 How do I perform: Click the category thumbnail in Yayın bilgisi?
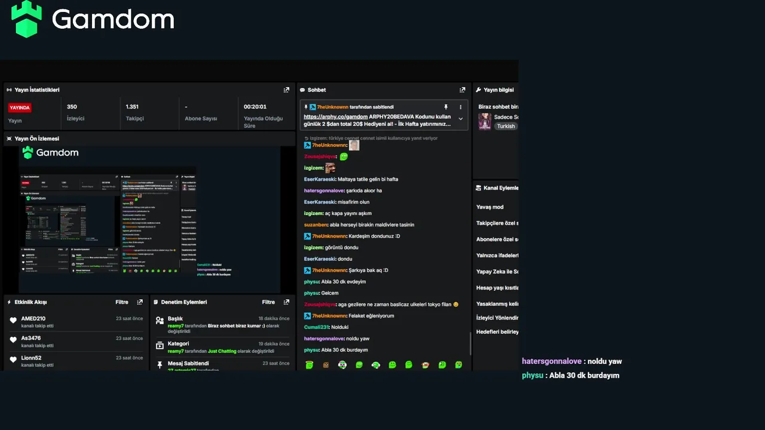click(485, 121)
